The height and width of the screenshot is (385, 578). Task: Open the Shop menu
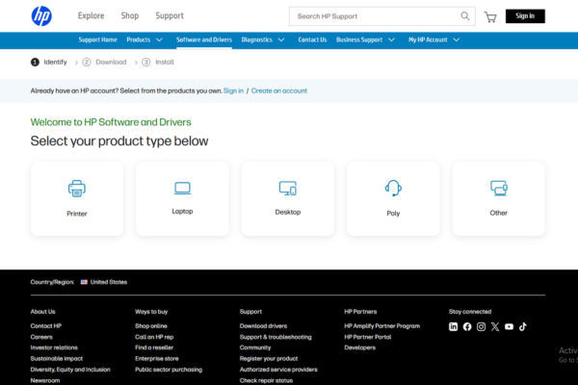[130, 15]
